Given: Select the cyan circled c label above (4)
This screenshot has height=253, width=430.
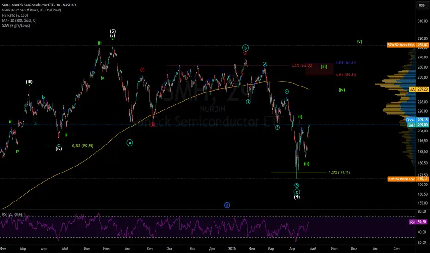Looking at the screenshot, I should [x=297, y=192].
